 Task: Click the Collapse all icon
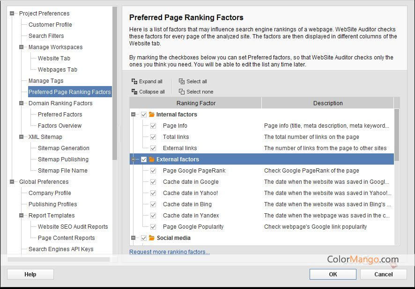[x=134, y=92]
